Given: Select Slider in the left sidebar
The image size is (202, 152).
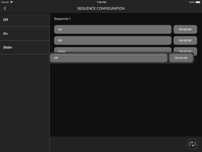Looking at the screenshot, I should tap(25, 47).
